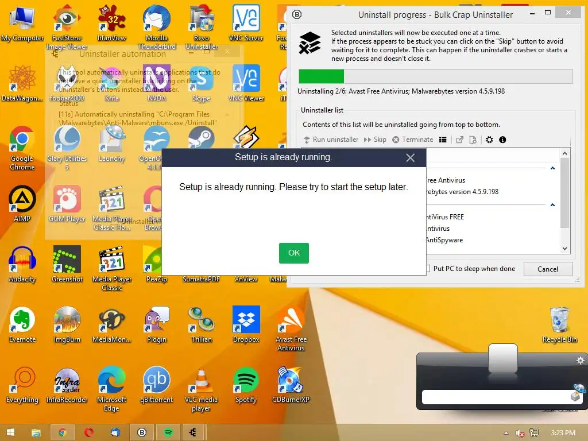Open Mozilla Thunderbird desktop icon
Screen dimensions: 588x441
tap(157, 27)
